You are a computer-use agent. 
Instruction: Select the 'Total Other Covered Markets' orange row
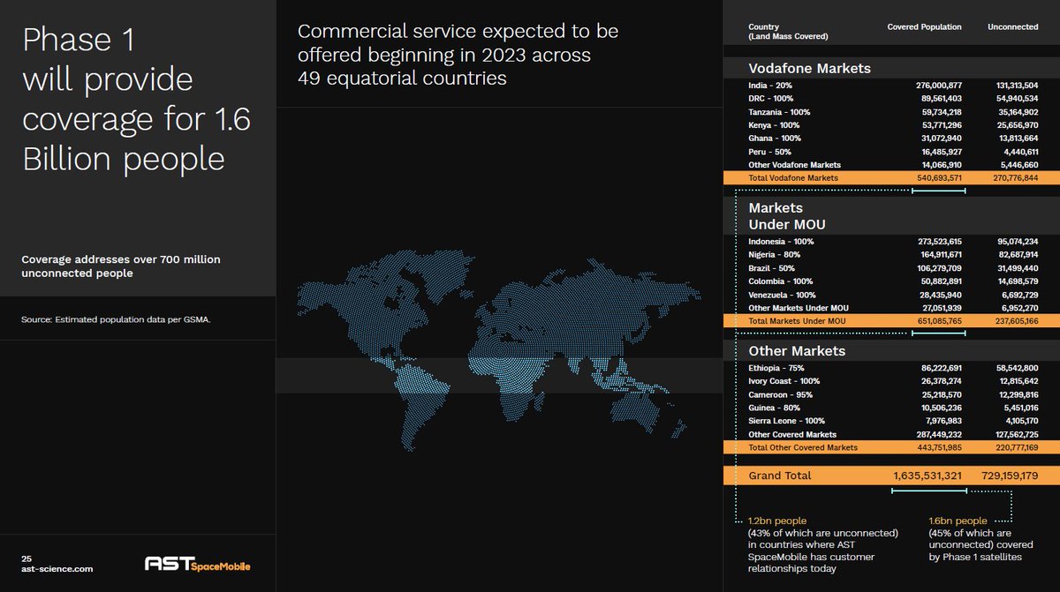tap(891, 447)
